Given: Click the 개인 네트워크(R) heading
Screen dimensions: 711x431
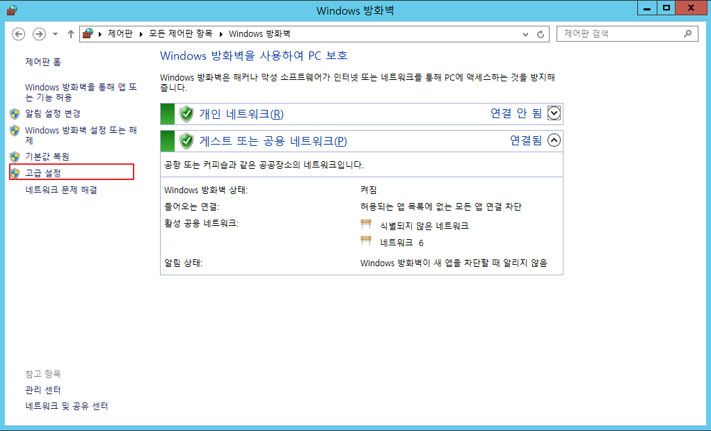Looking at the screenshot, I should point(241,114).
